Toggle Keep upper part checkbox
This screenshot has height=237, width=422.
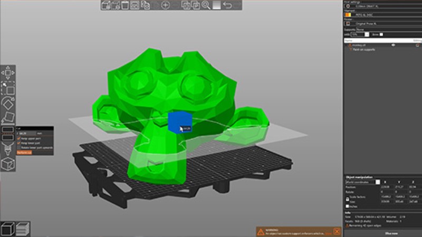(20, 138)
